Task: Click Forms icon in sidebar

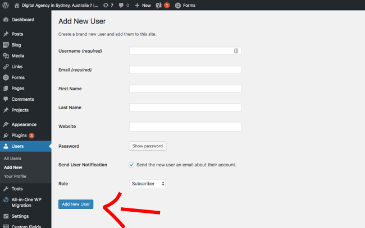Action: click(x=6, y=77)
